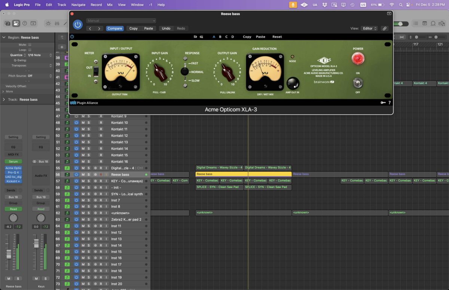Open Spotlight search in menu bar
449x290 pixels.
(x=401, y=5)
